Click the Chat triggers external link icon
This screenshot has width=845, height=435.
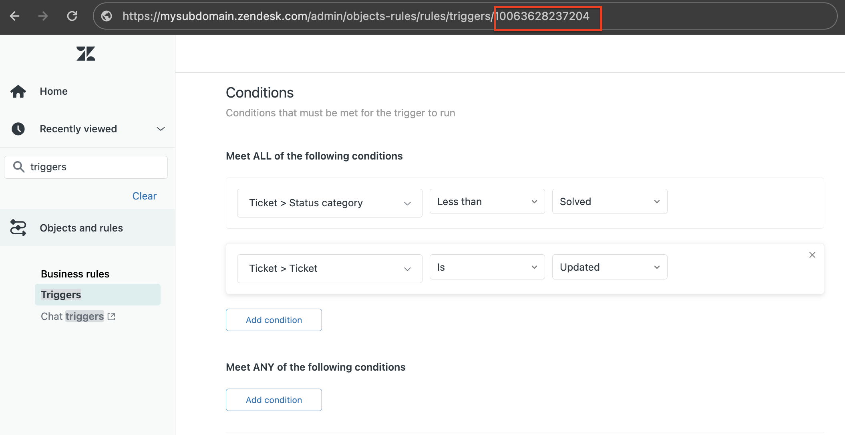coord(111,316)
